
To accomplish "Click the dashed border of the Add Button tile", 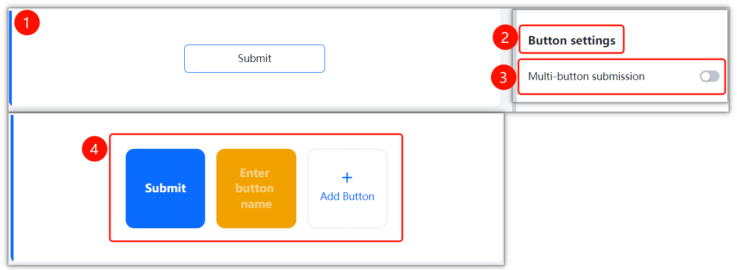I will coord(347,149).
